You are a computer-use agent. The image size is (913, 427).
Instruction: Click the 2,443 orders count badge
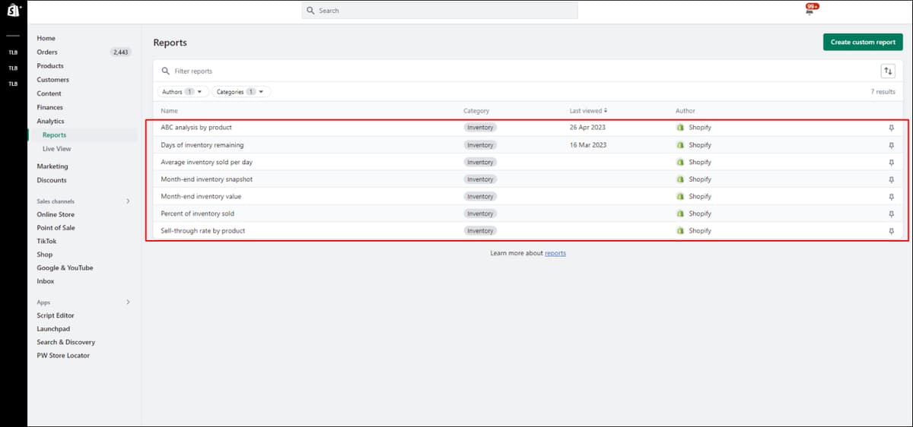click(120, 52)
